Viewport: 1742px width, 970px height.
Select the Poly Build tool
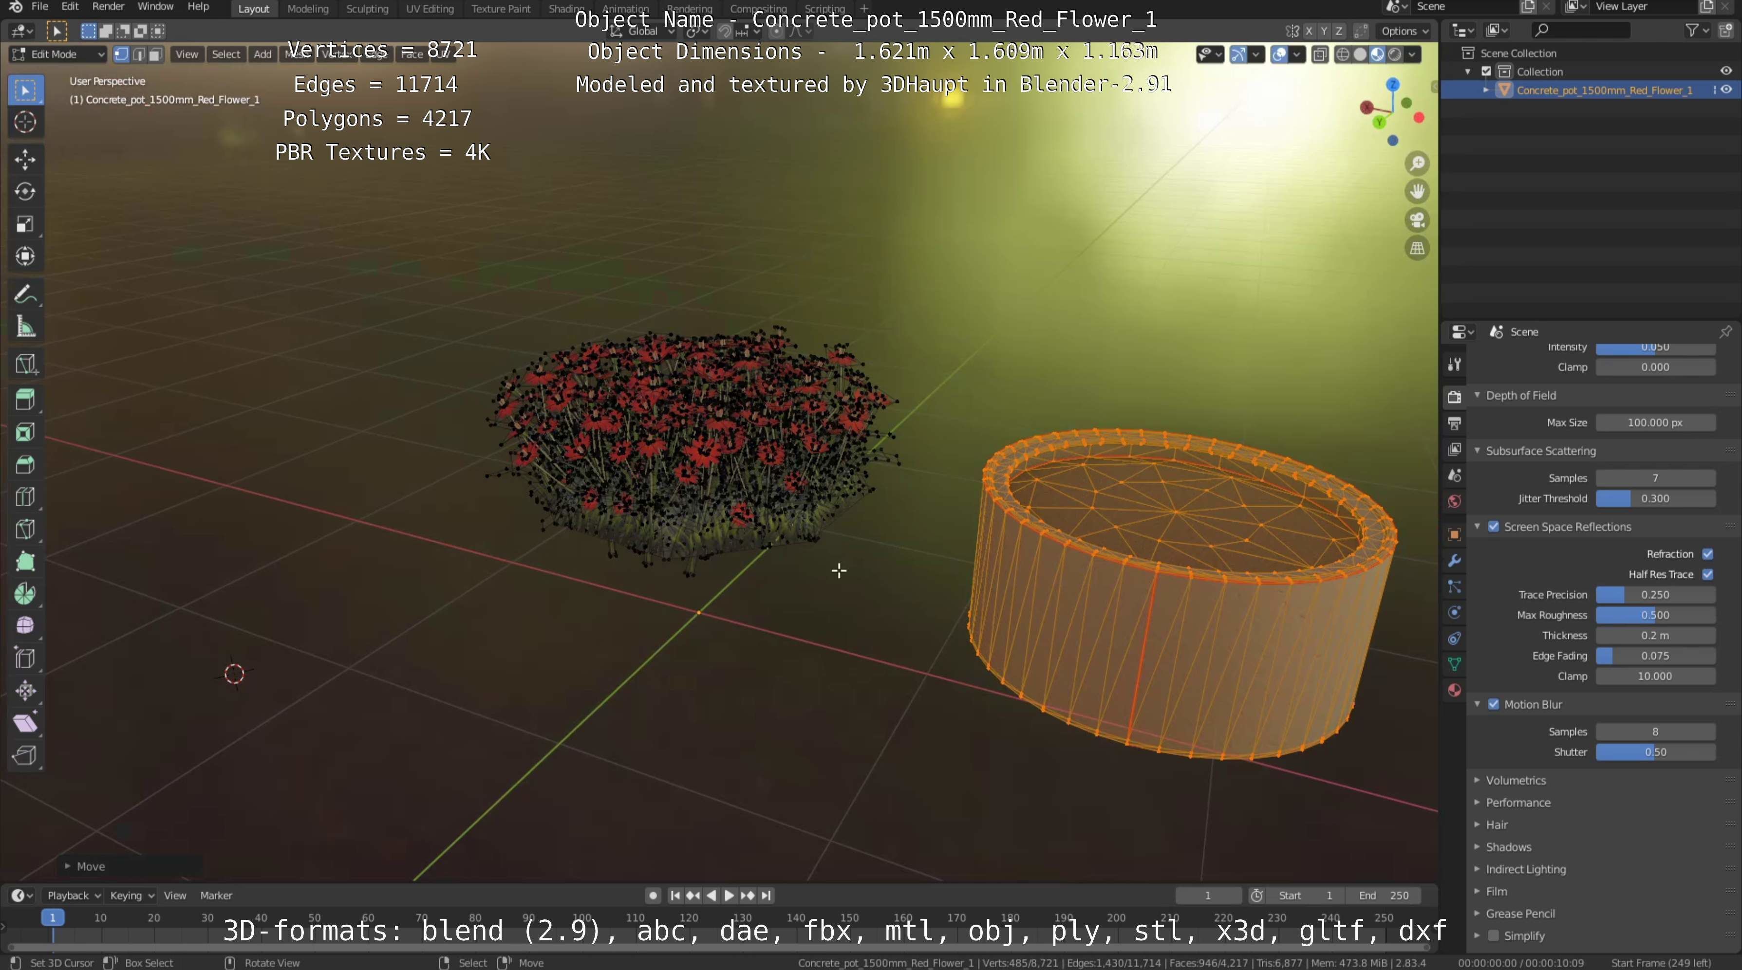click(x=25, y=562)
